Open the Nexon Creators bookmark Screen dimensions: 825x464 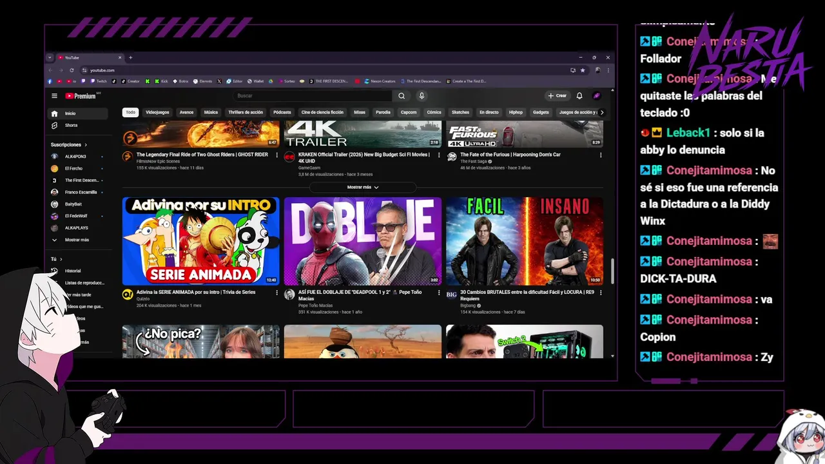pos(380,81)
